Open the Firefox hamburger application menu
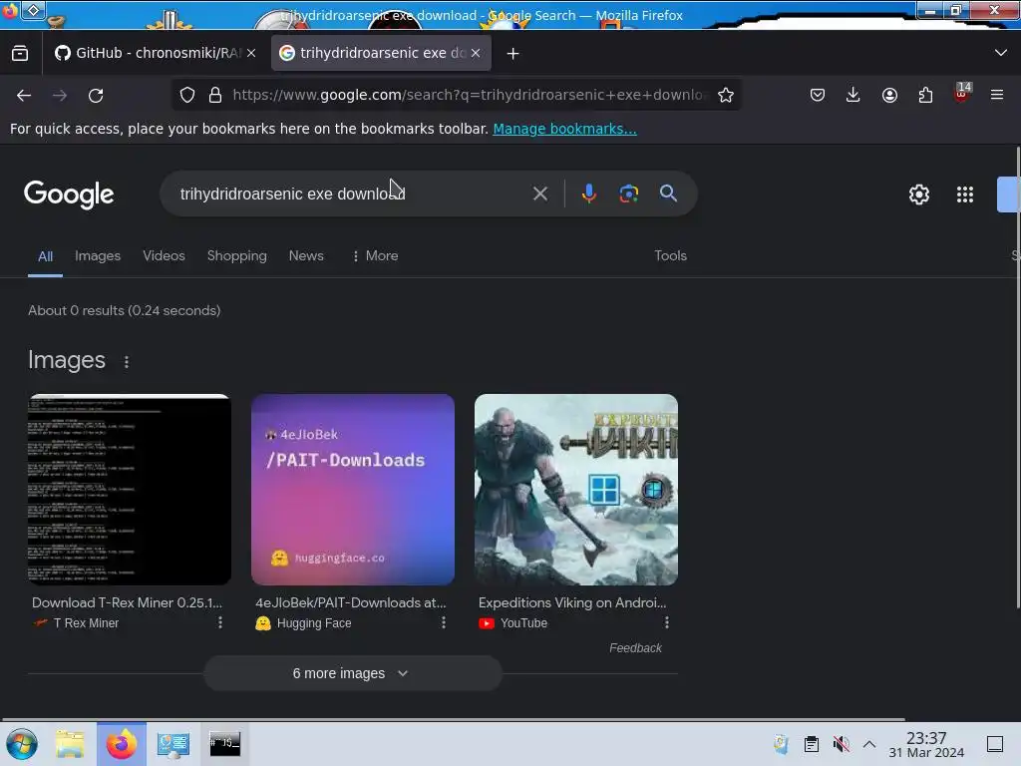Viewport: 1021px width, 766px height. coord(997,95)
